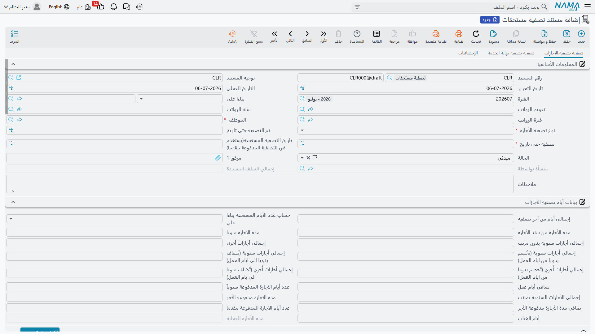
Task: Open the القائمة (List) view icon
Action: pos(377,34)
